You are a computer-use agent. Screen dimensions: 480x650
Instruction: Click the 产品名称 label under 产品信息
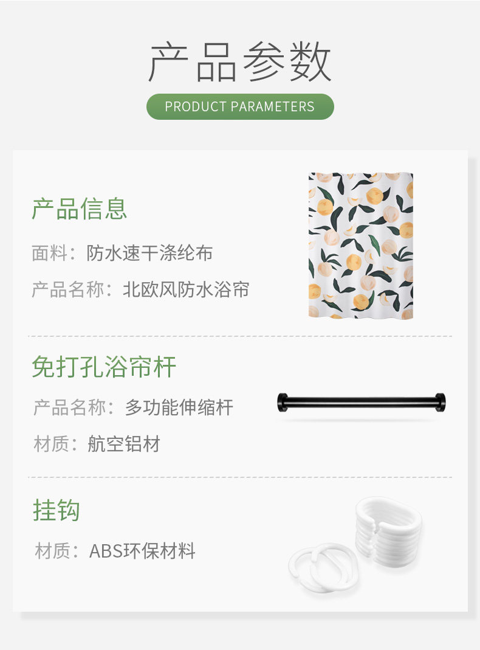(x=67, y=289)
